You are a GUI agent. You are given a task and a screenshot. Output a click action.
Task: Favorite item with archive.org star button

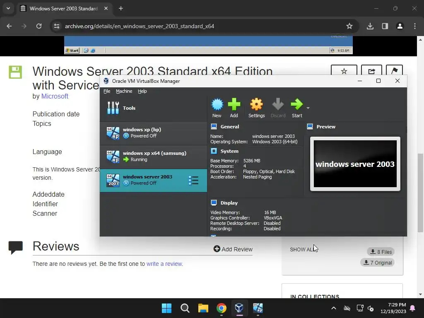click(344, 71)
